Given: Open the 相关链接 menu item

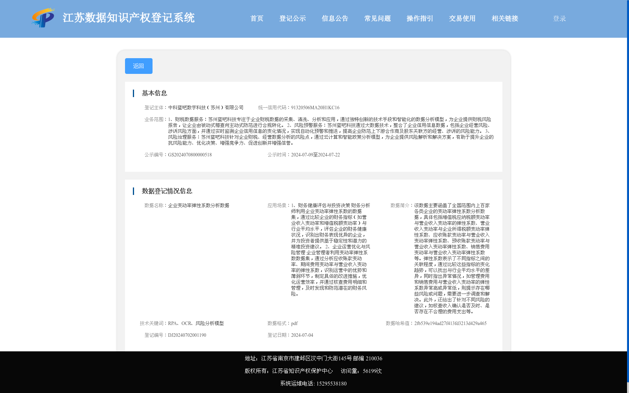Looking at the screenshot, I should tap(505, 18).
